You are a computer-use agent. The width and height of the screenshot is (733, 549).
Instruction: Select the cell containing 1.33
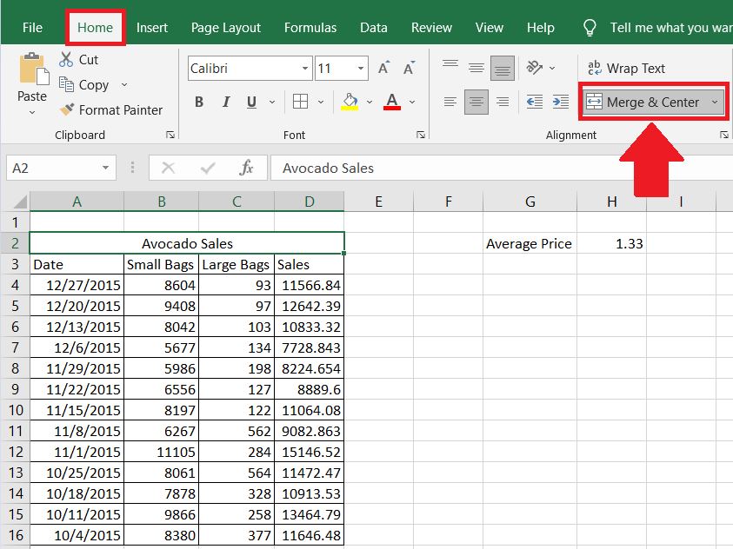click(612, 243)
